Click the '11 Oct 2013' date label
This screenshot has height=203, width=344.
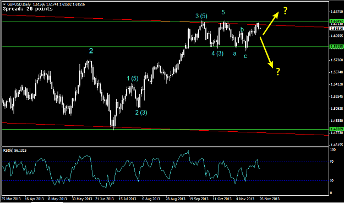222,199
